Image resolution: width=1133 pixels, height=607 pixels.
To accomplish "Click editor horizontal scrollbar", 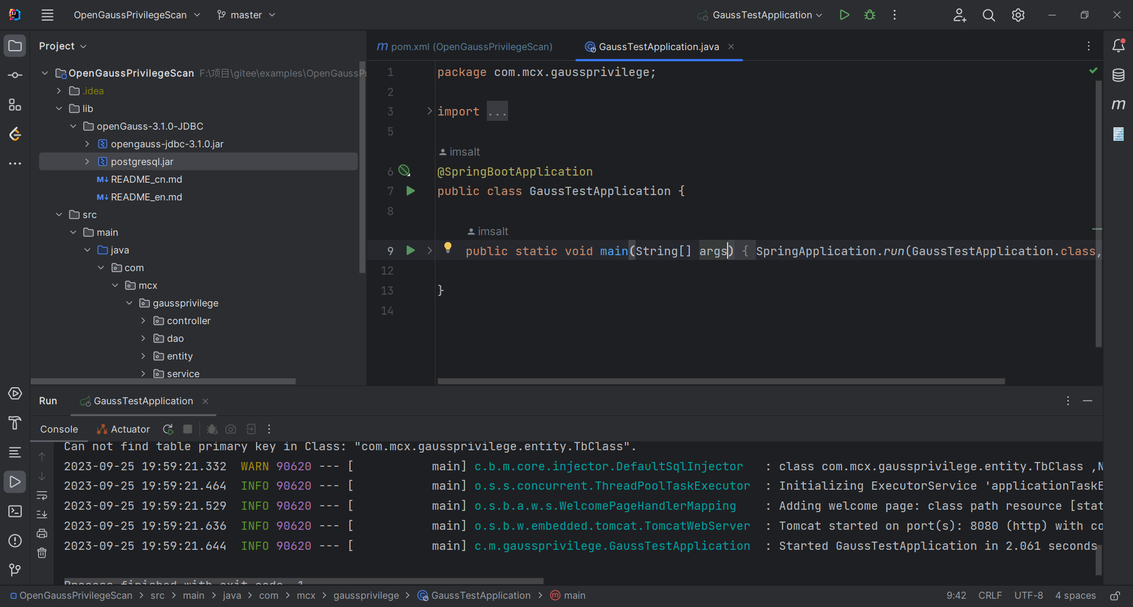I will point(721,381).
